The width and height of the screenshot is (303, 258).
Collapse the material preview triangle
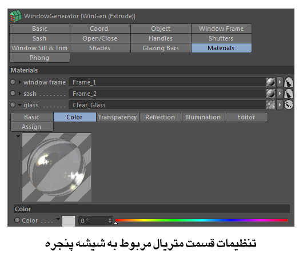18,136
